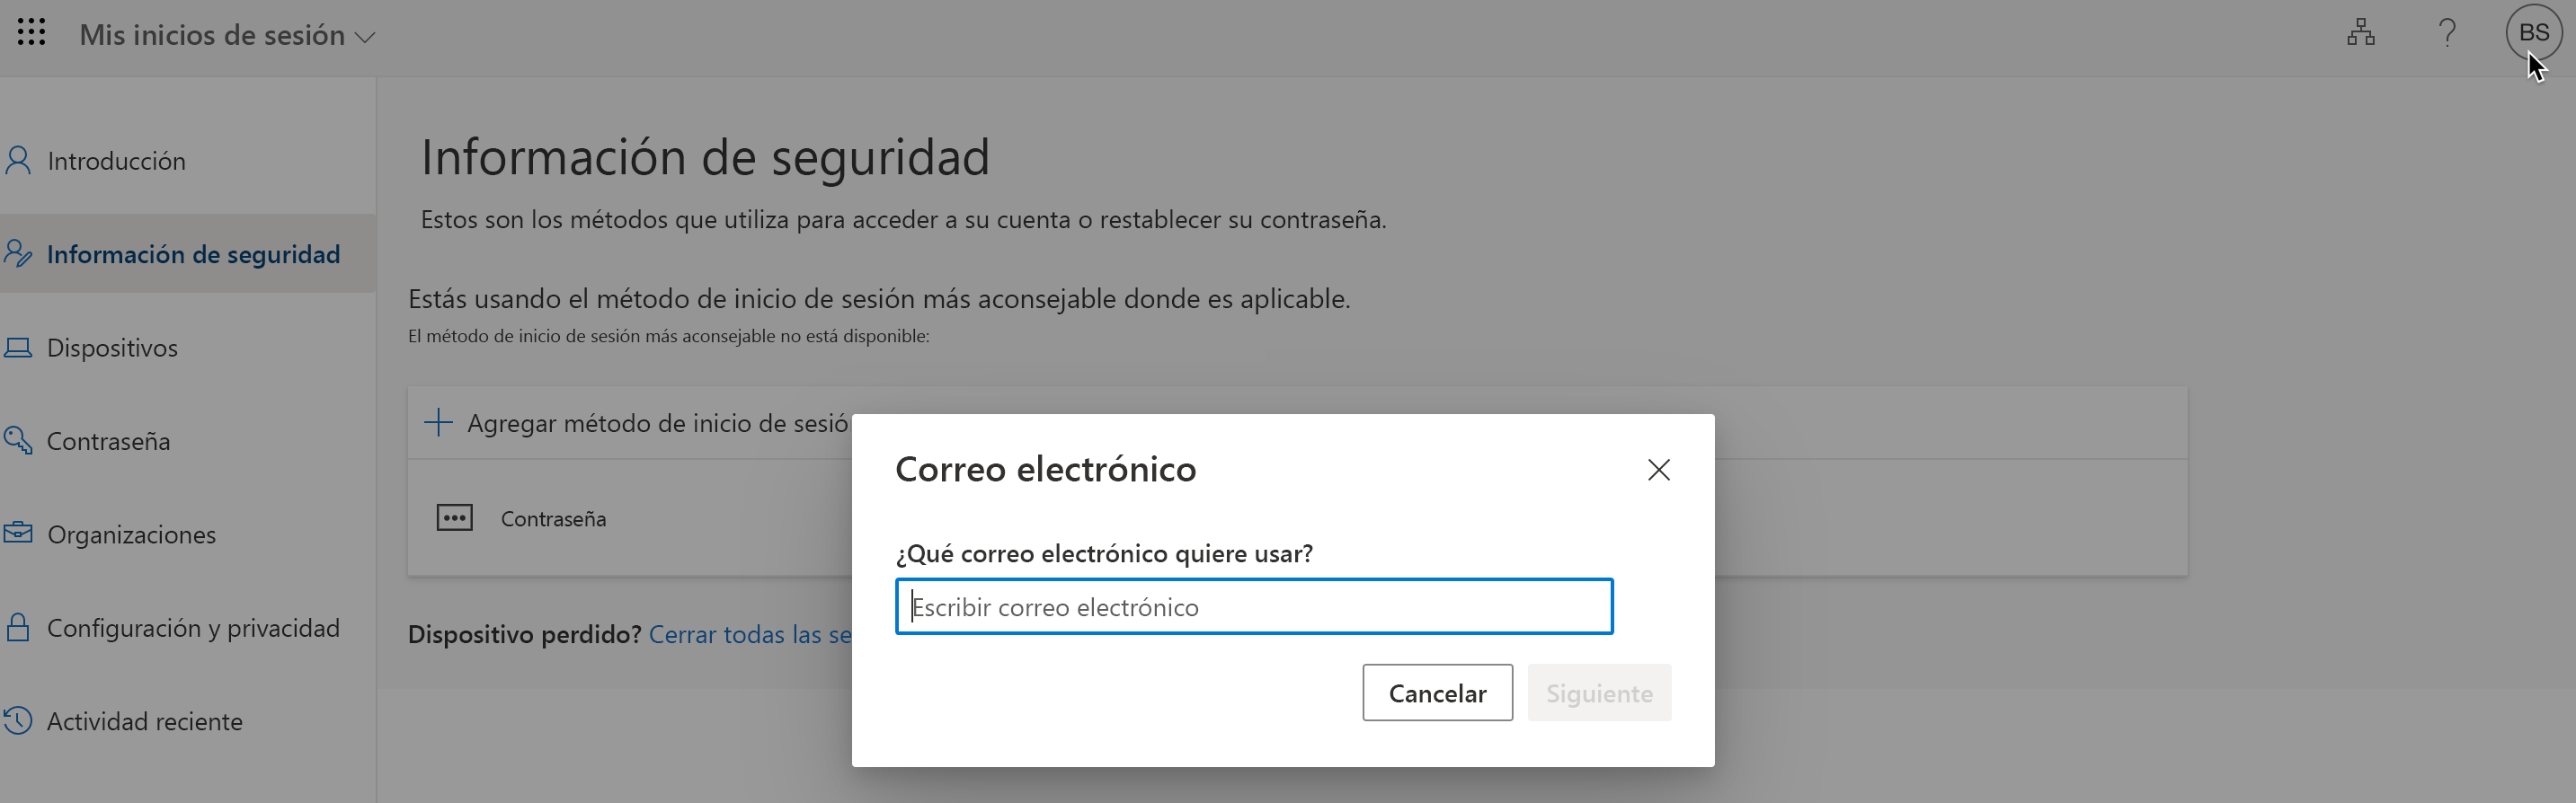Image resolution: width=2576 pixels, height=803 pixels.
Task: Focus the Escribir correo electrónico field
Action: [x=1253, y=606]
